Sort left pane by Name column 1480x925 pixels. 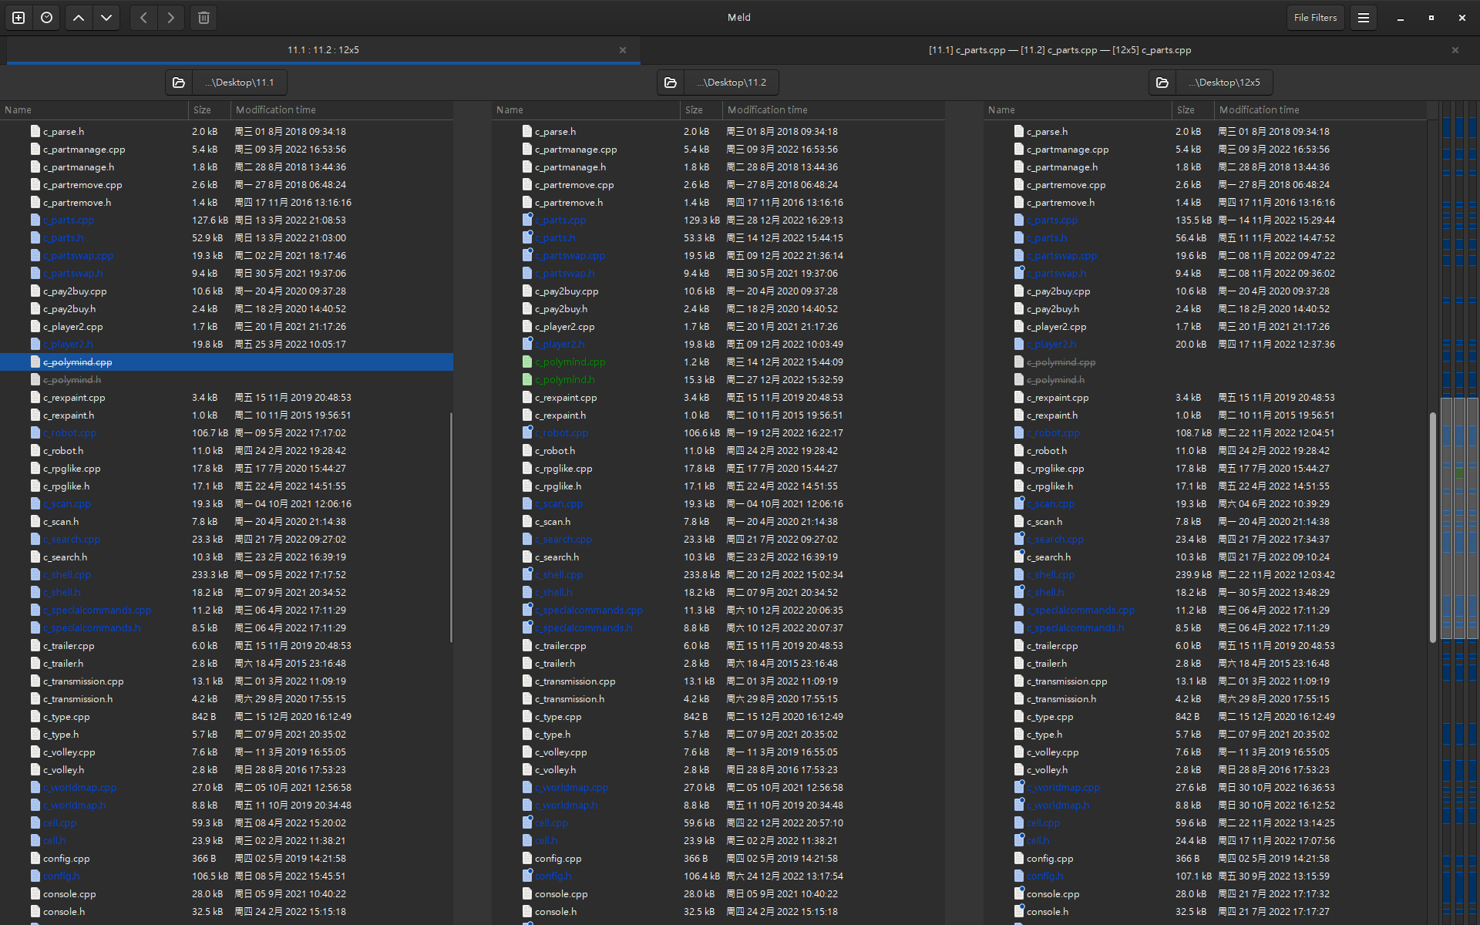tap(94, 110)
